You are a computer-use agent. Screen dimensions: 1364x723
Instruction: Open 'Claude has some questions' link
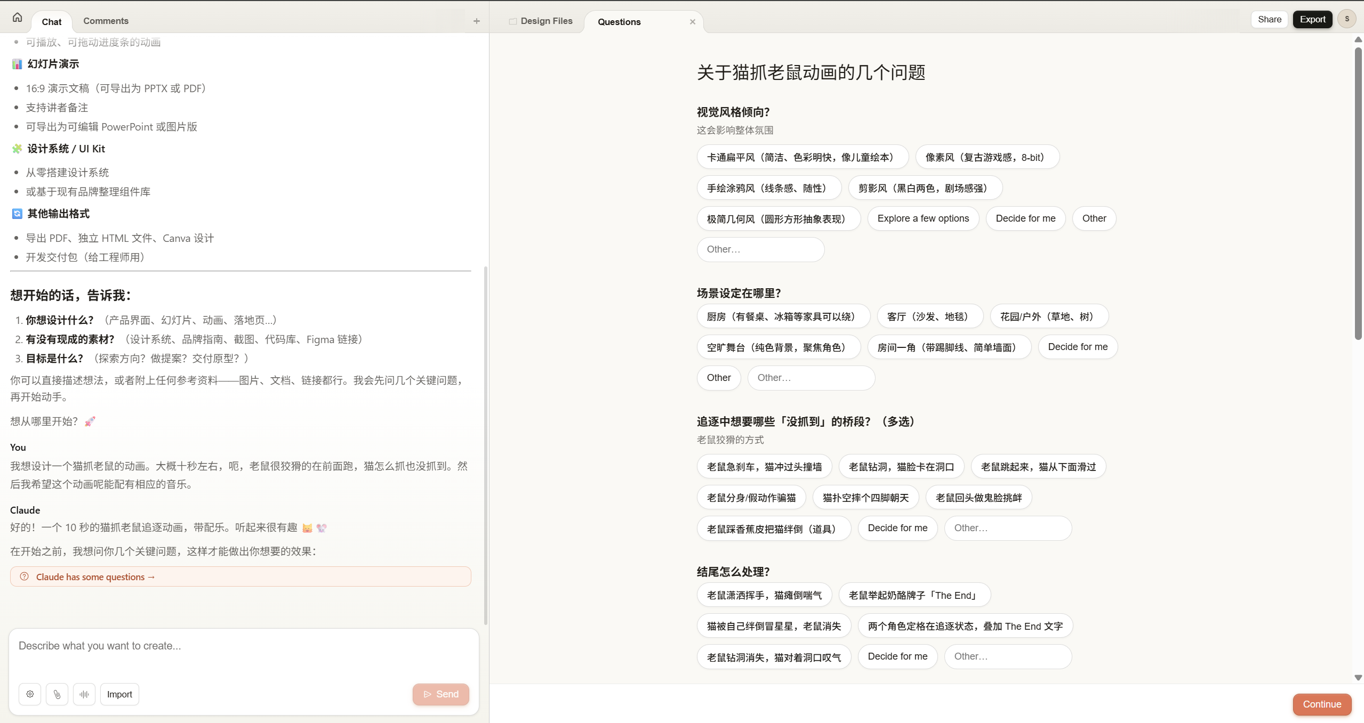[x=240, y=576]
